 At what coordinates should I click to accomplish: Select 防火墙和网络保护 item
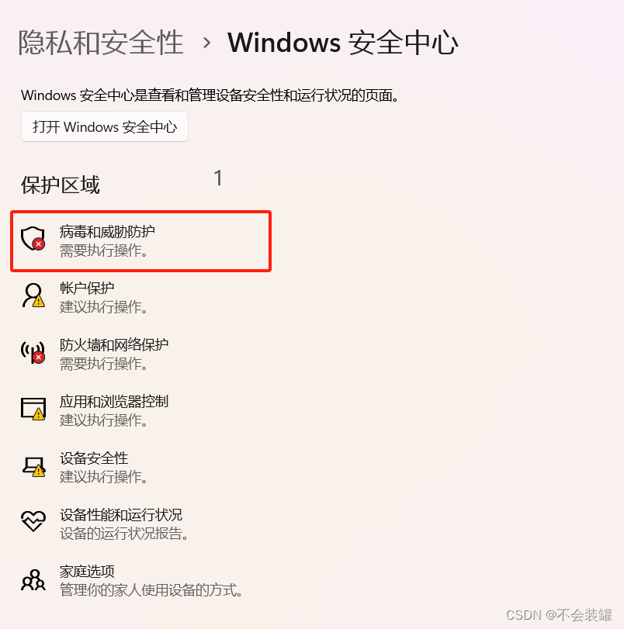(141, 354)
